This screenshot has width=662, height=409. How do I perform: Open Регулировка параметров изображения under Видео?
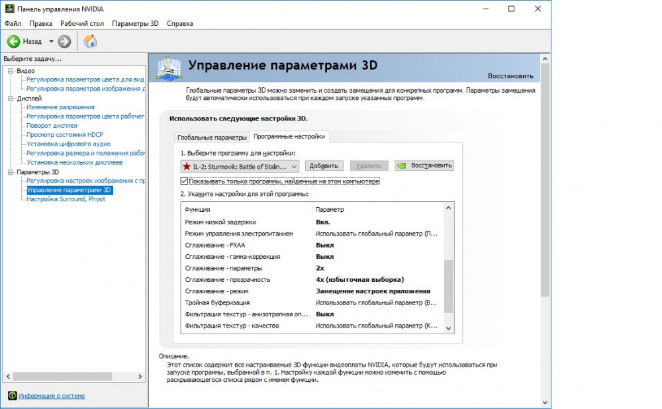[85, 89]
